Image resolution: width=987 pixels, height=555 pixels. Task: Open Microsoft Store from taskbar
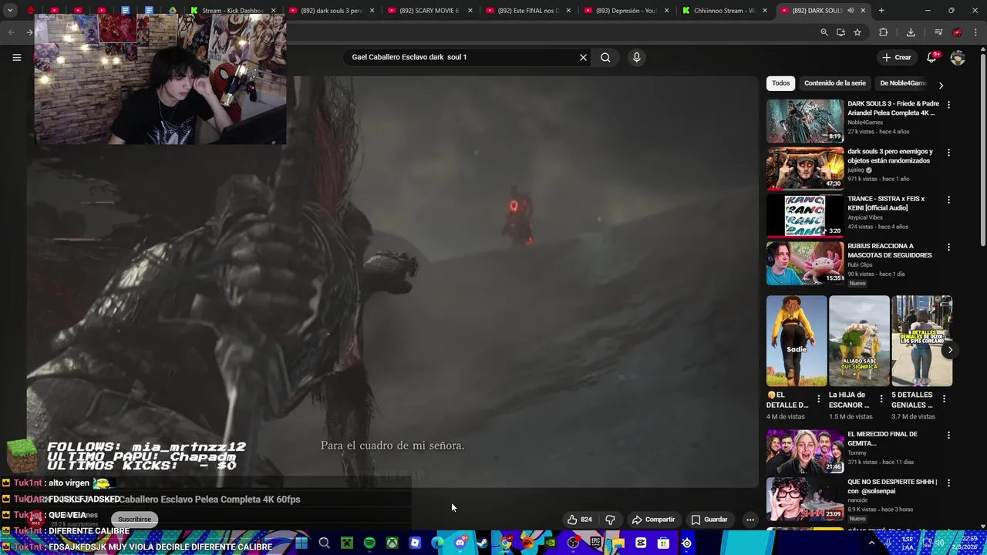(663, 543)
